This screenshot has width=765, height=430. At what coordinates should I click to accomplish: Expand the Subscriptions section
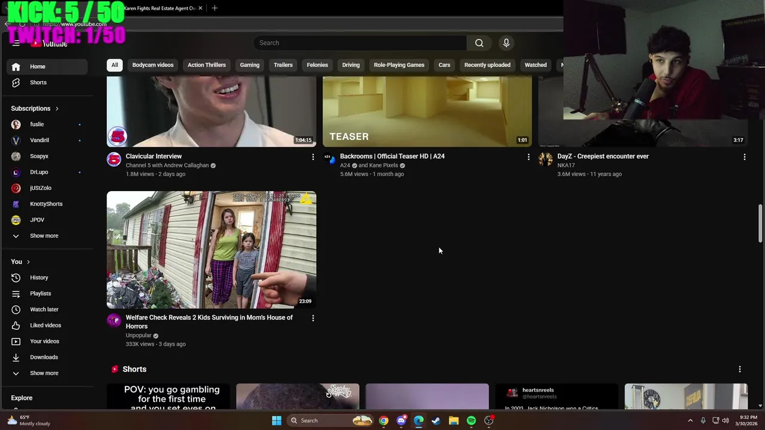(35, 109)
